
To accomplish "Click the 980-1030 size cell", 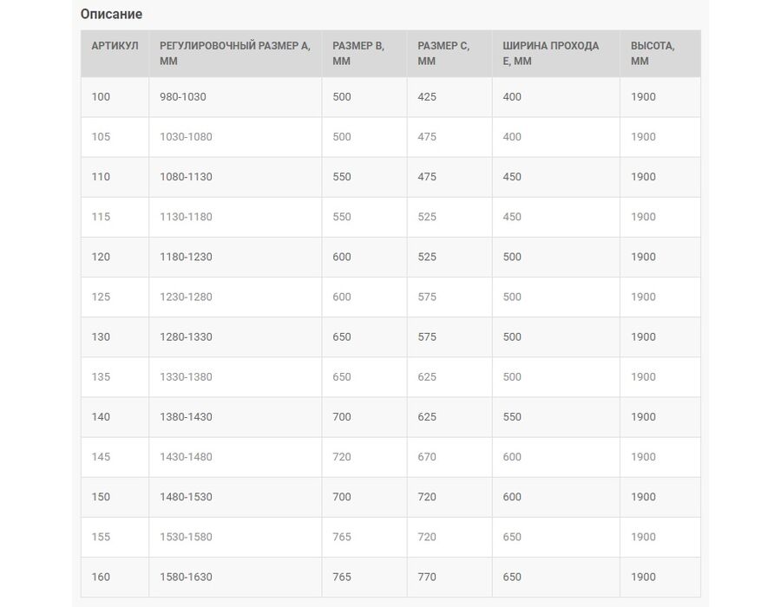I will click(x=235, y=97).
